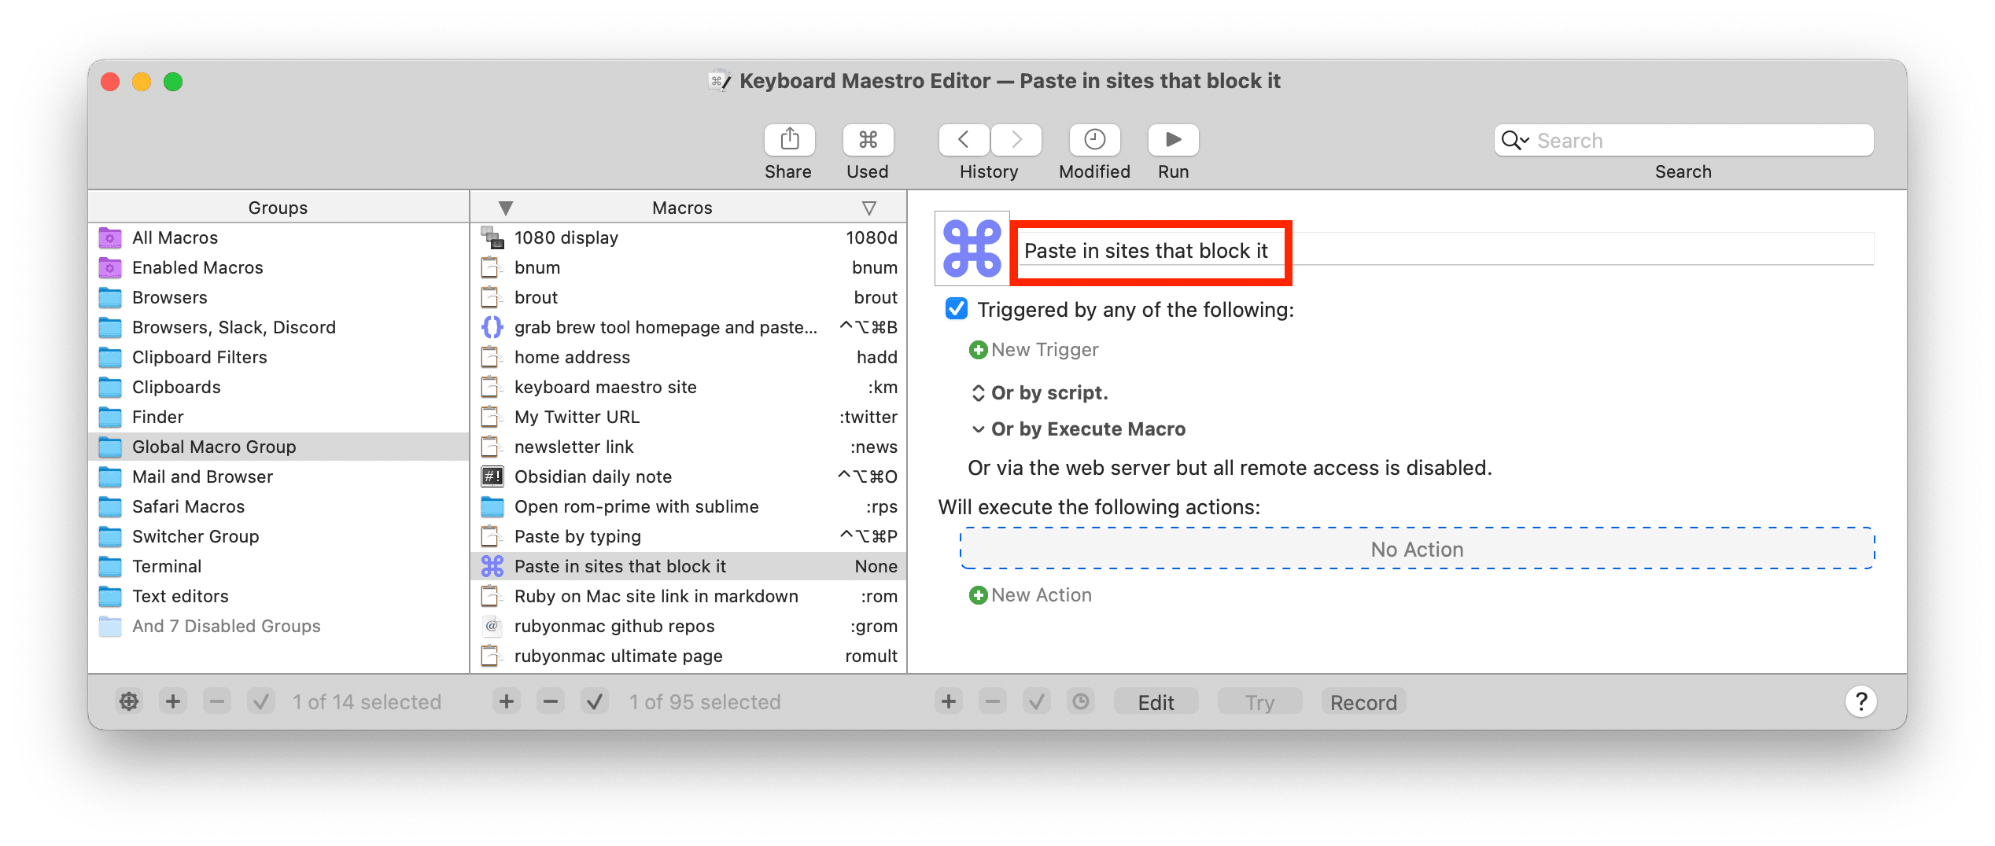
Task: Click the large command macro icon
Action: tap(972, 249)
